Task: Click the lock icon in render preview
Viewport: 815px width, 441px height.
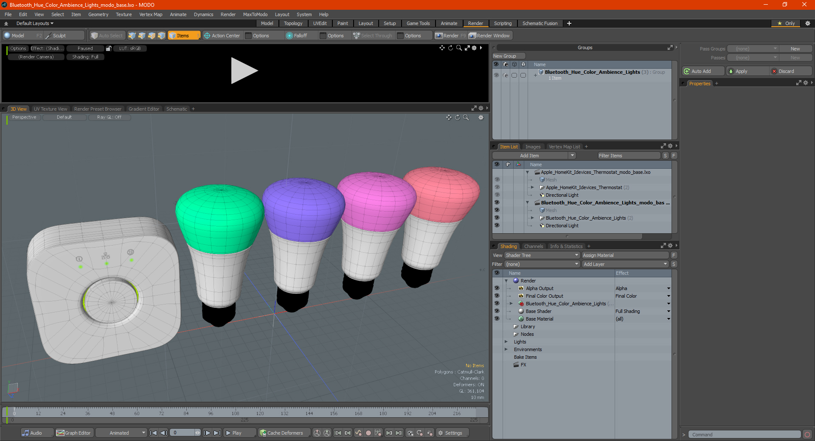Action: click(x=109, y=48)
